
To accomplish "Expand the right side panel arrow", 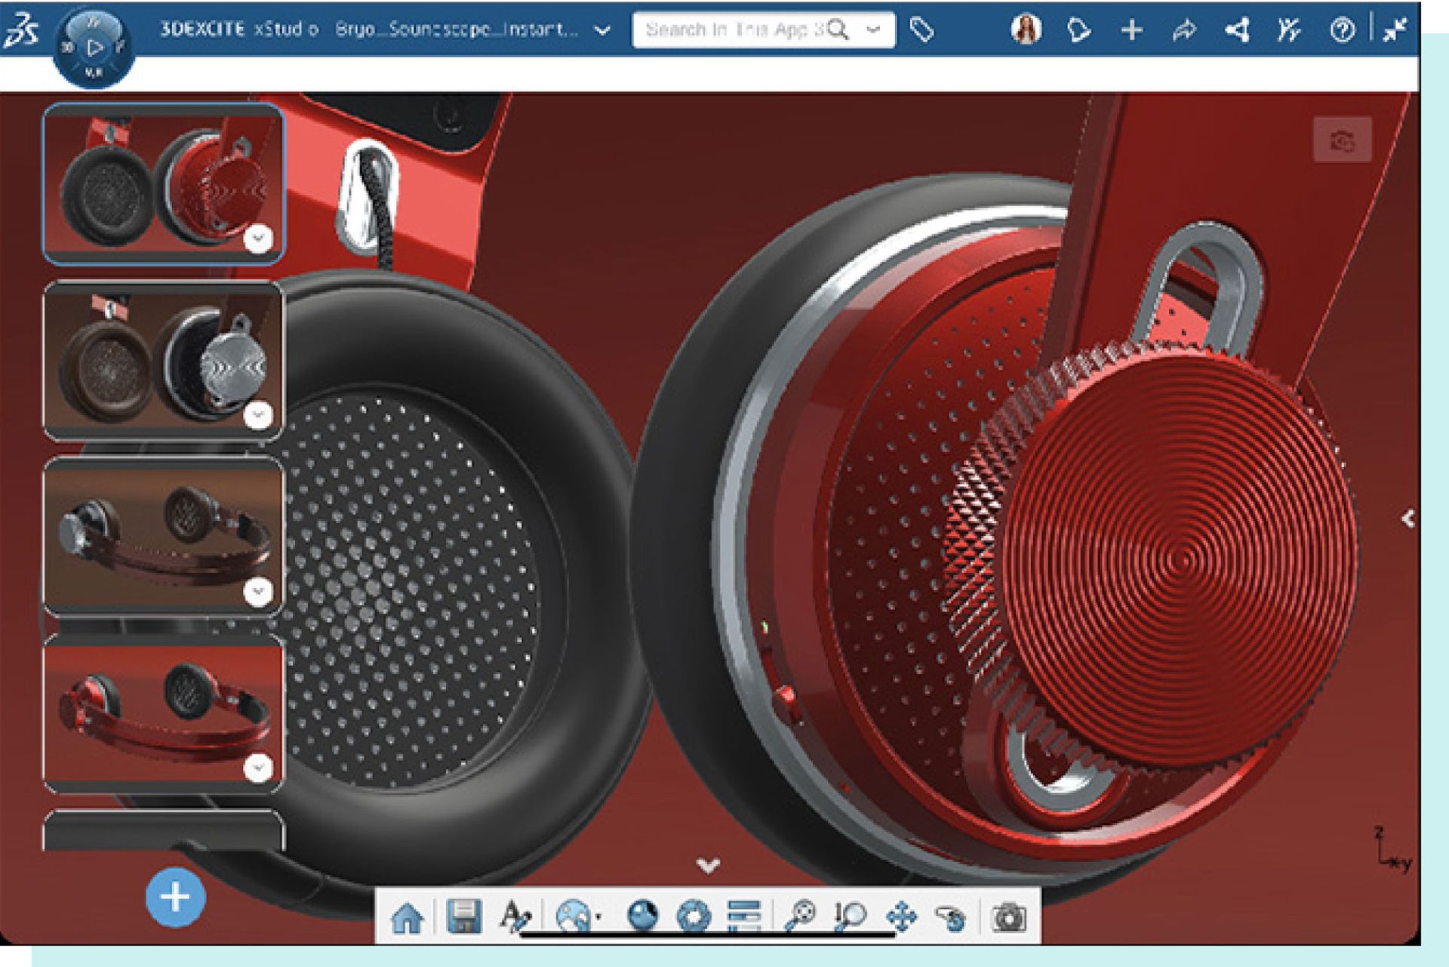I will click(1407, 519).
